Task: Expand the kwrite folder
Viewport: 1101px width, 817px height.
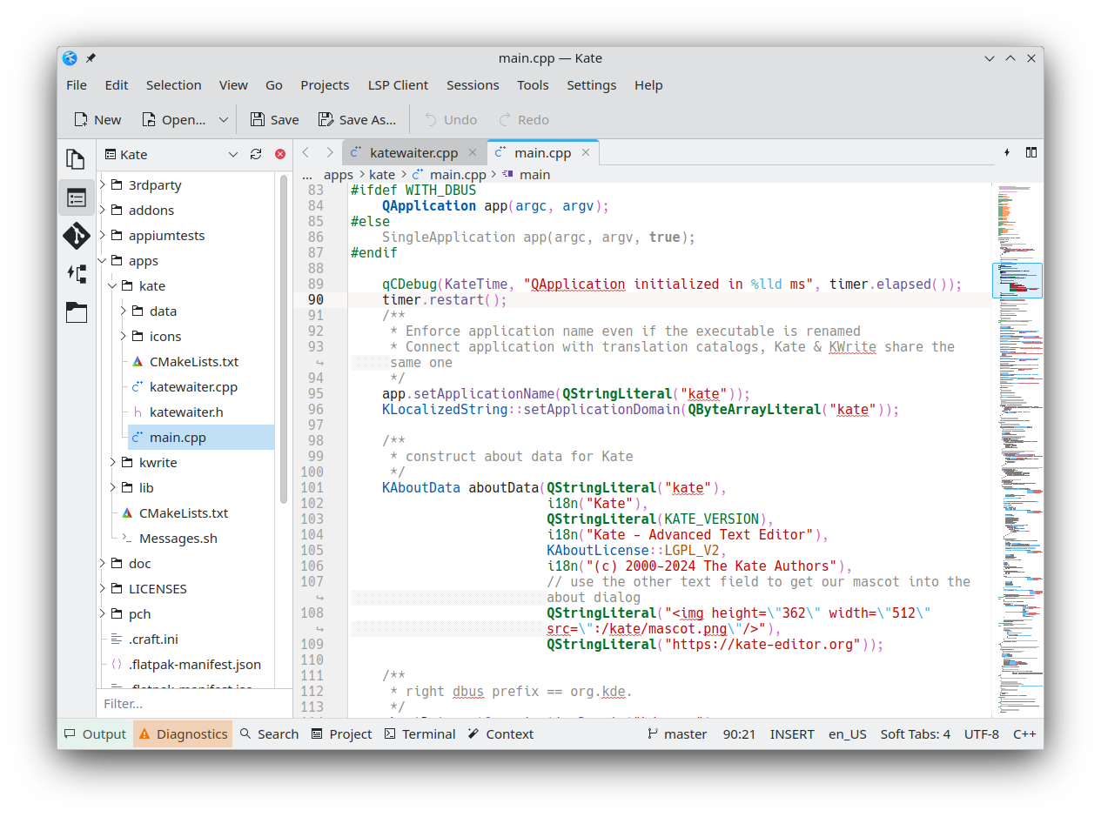Action: tap(114, 462)
